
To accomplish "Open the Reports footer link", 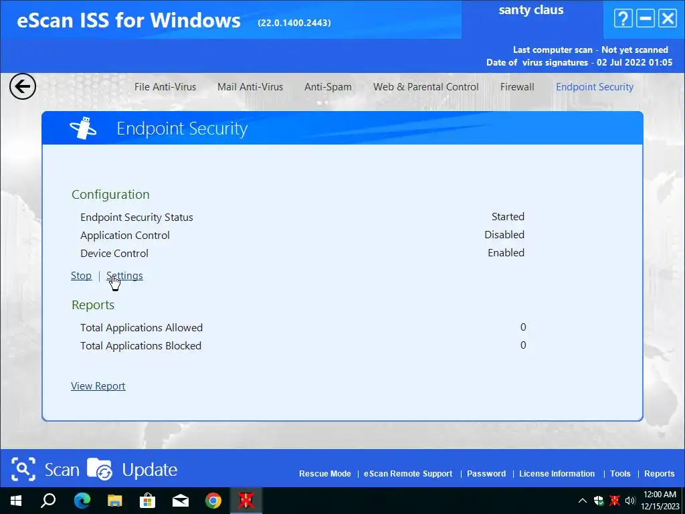I will [x=659, y=474].
